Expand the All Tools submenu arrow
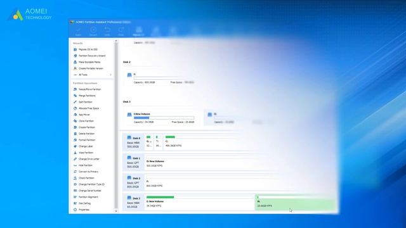This screenshot has width=406, height=228. click(x=111, y=75)
